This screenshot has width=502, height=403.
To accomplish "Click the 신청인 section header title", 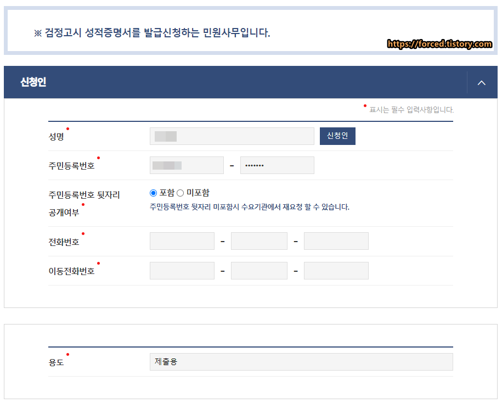I will [33, 82].
